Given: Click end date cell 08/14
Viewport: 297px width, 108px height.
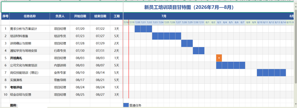Looking at the screenshot, I should pyautogui.click(x=100, y=73).
